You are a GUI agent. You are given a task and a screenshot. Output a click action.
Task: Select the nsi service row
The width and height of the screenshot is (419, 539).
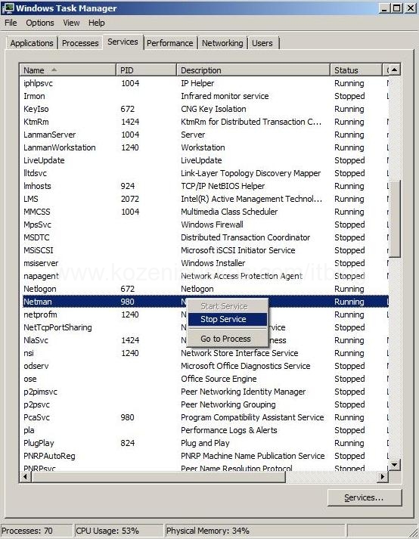point(206,353)
